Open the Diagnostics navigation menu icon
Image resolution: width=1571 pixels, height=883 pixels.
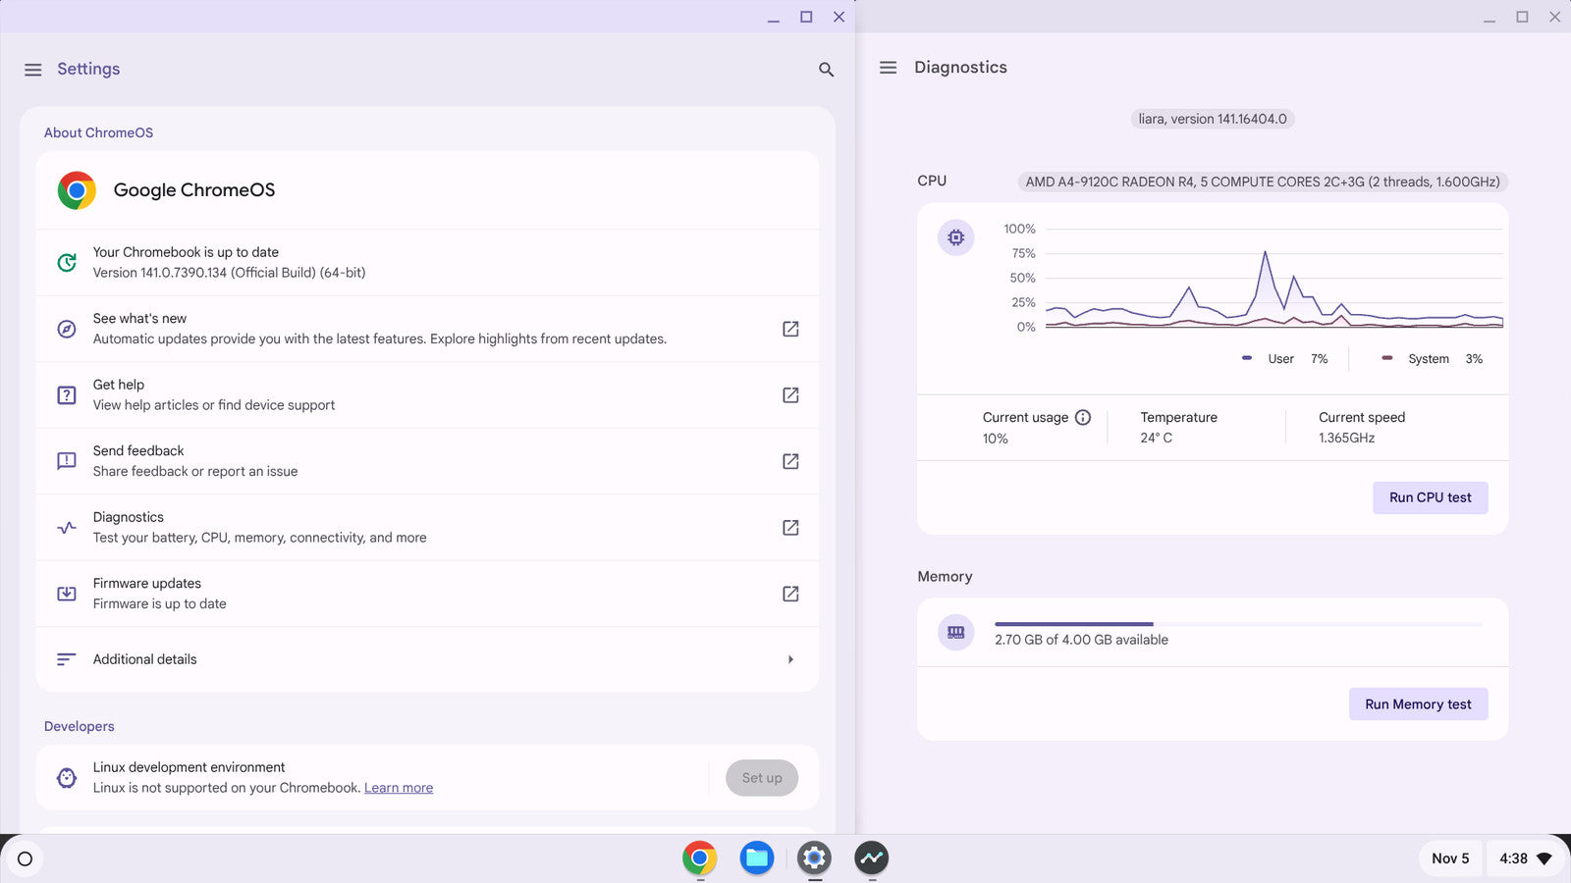tap(888, 68)
